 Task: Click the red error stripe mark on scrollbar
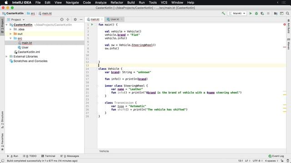click(285, 47)
